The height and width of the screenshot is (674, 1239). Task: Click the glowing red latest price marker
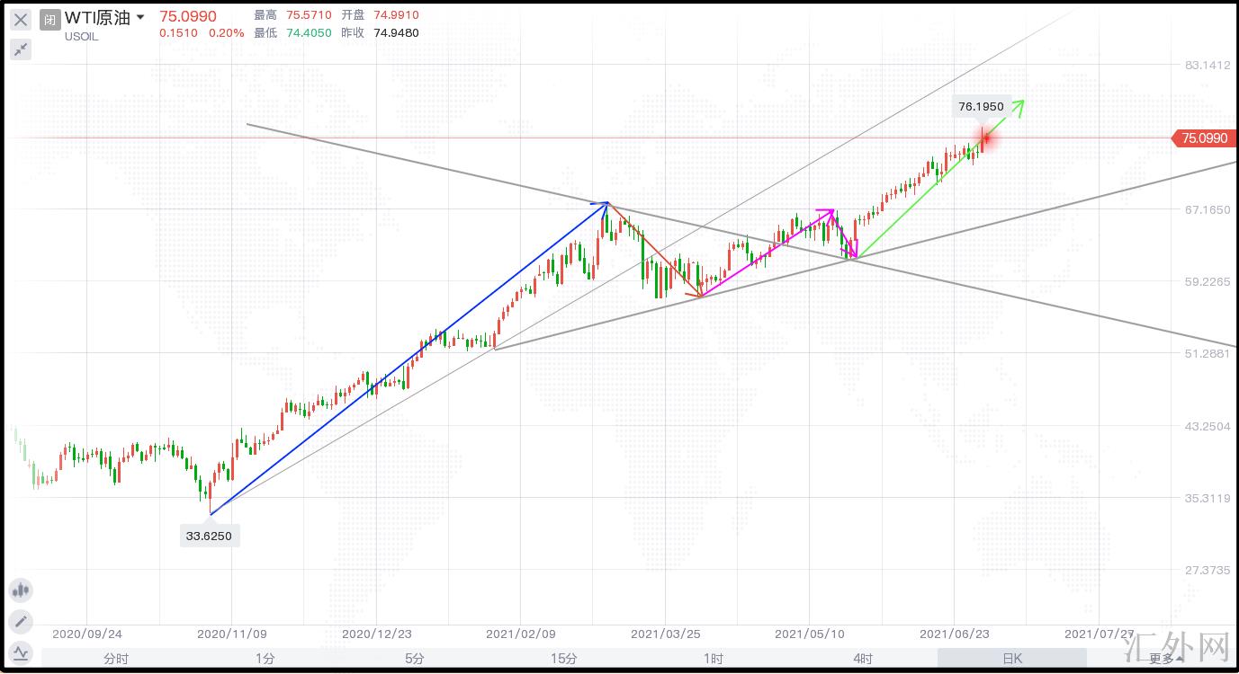point(986,138)
